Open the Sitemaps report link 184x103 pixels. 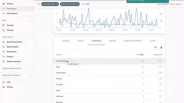click(x=10, y=30)
